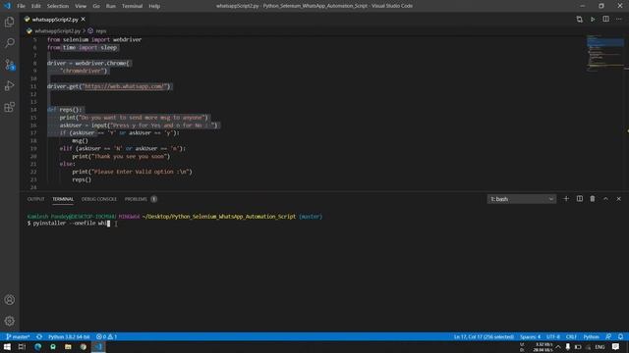Open the Accounts menu icon
Screen dimensions: 629x353
pyautogui.click(x=9, y=300)
